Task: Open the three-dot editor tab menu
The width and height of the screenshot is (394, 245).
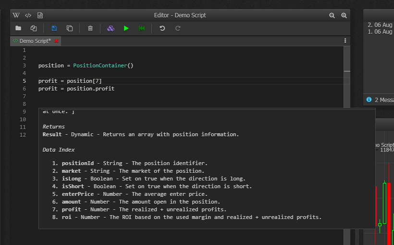Action: [x=345, y=41]
